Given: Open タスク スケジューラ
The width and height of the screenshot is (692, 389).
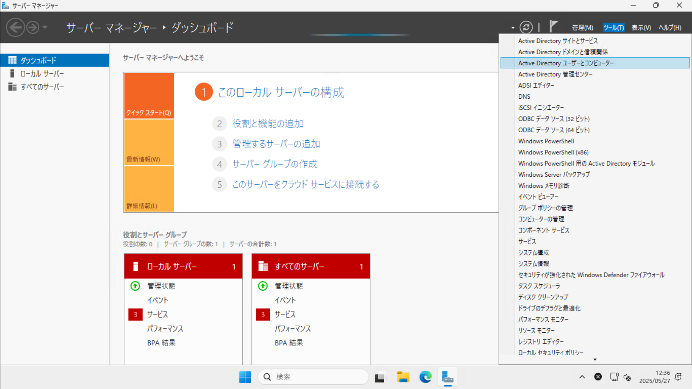Looking at the screenshot, I should 595,286.
